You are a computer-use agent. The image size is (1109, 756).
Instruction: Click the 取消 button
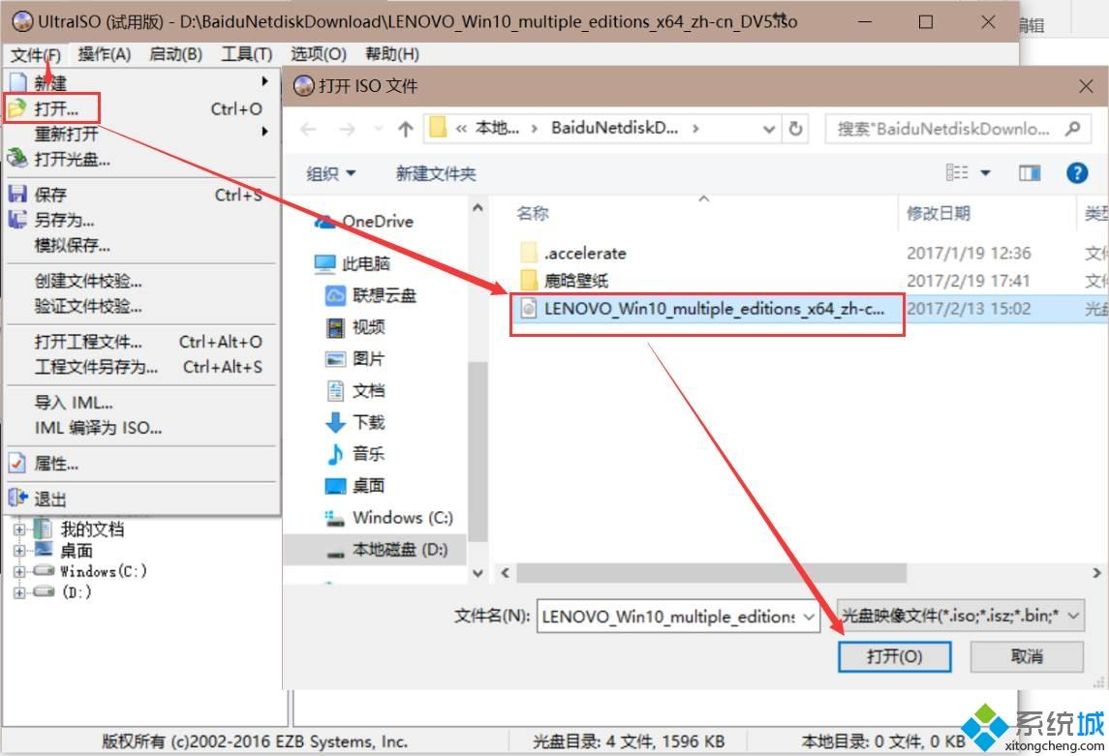(x=1027, y=656)
